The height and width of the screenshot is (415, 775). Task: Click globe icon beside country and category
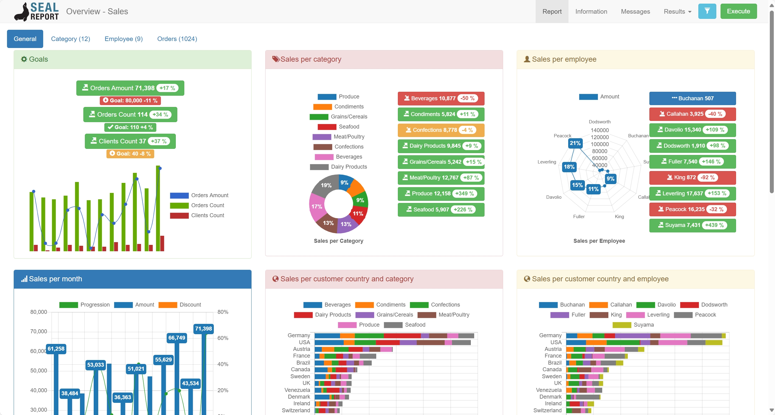click(276, 279)
